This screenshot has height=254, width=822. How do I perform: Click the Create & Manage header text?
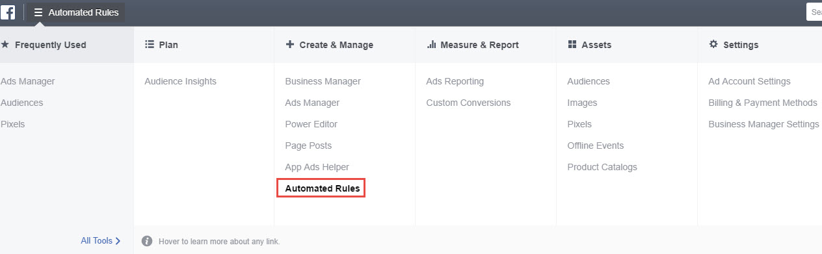click(x=336, y=45)
